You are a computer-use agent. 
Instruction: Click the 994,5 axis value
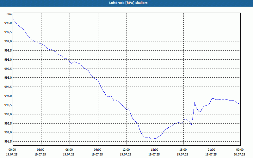click(x=9, y=87)
